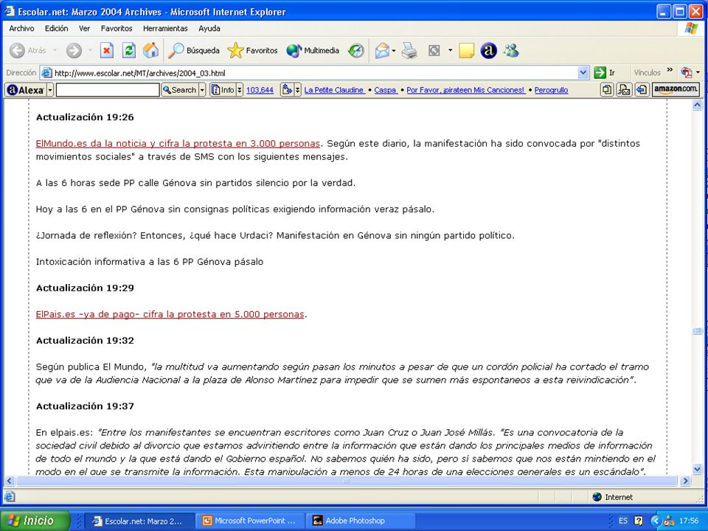This screenshot has height=531, width=708.
Task: Click the page icon in the status bar
Action: tap(10, 496)
